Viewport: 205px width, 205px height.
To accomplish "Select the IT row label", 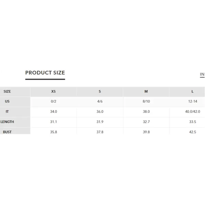I will 7,111.
